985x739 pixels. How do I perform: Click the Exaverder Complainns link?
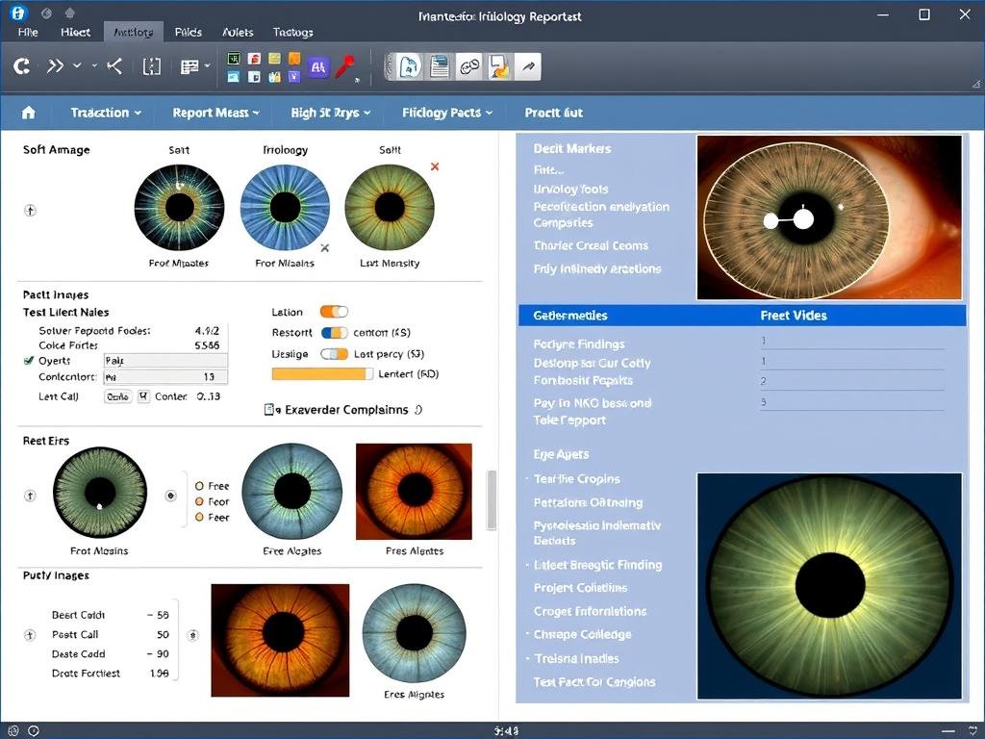coord(346,410)
